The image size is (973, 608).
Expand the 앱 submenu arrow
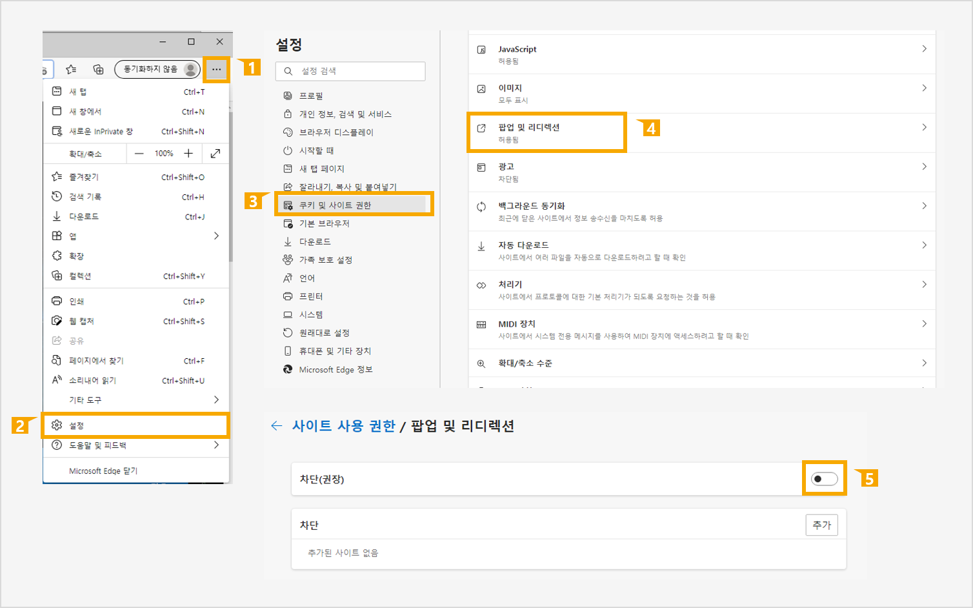click(216, 236)
